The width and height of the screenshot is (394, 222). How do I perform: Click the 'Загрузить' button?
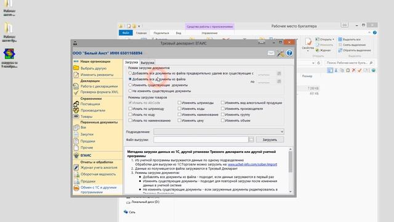[x=270, y=140]
